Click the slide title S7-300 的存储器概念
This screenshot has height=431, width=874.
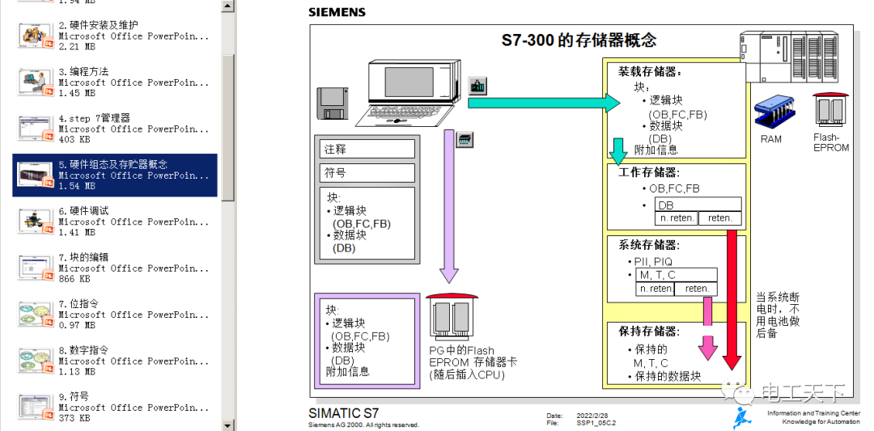[x=579, y=40]
